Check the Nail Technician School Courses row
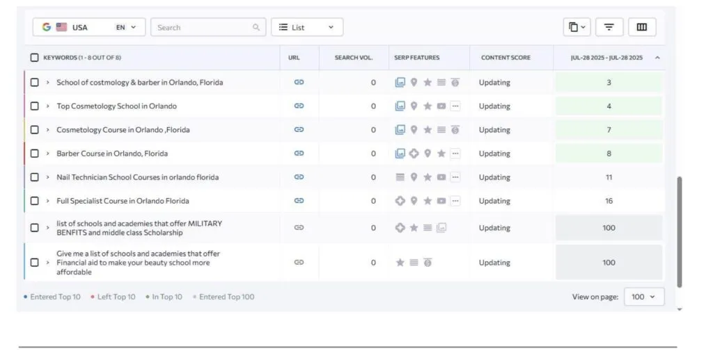713x360 pixels. 35,177
